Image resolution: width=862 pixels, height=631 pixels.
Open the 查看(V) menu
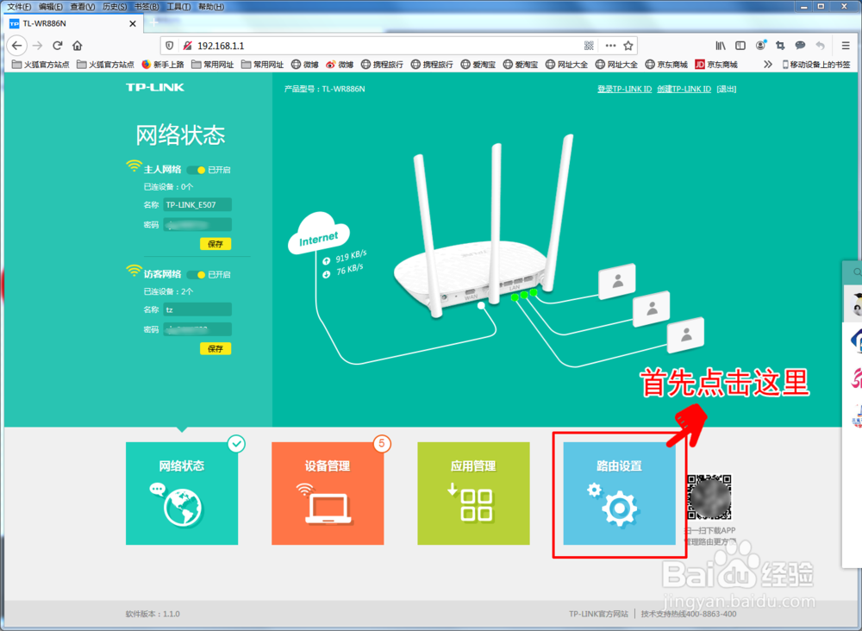83,7
